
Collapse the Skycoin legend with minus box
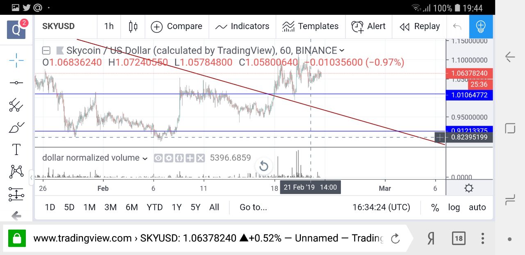(x=46, y=51)
